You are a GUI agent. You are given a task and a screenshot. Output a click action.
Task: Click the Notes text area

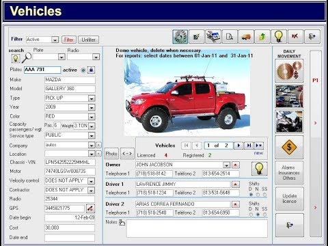click(197, 228)
